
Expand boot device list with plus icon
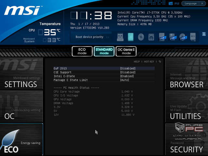point(204,34)
